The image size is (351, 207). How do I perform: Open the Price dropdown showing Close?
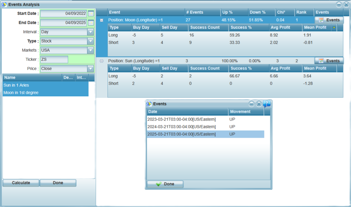point(90,69)
